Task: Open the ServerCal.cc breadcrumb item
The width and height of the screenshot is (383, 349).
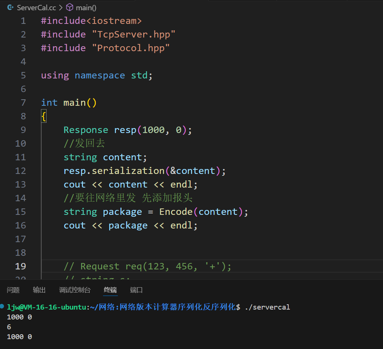Action: coord(36,8)
